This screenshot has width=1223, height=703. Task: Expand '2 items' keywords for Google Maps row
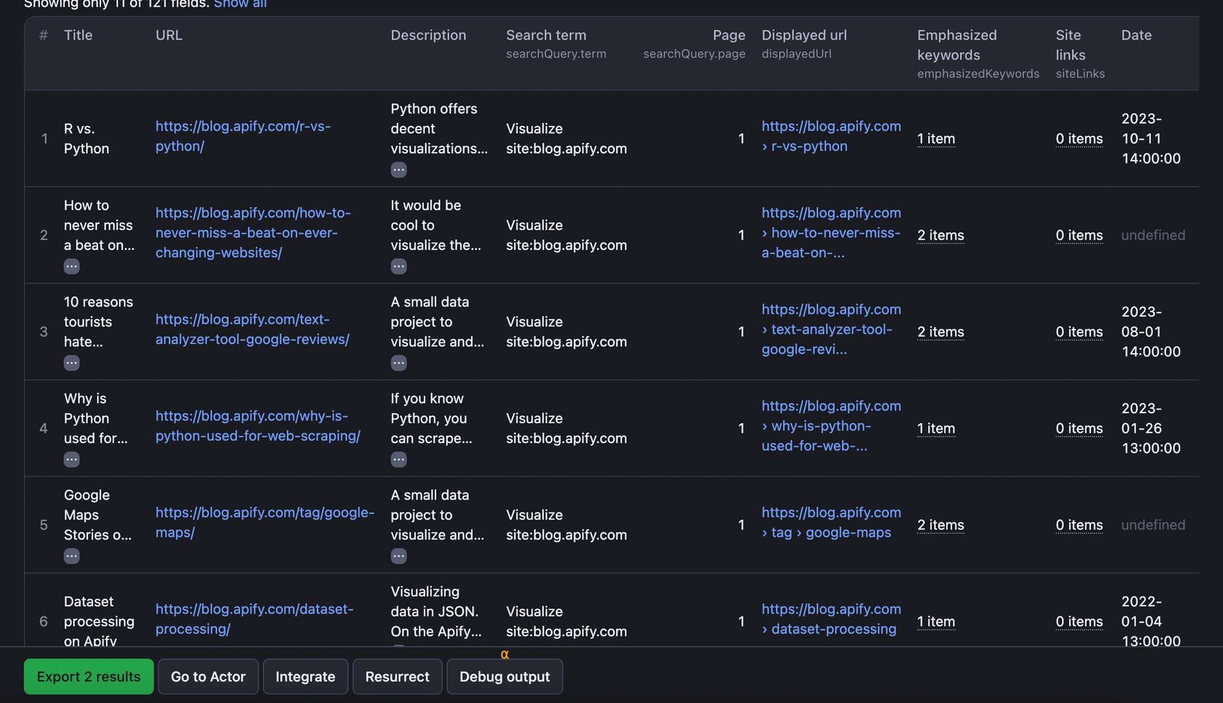point(940,525)
